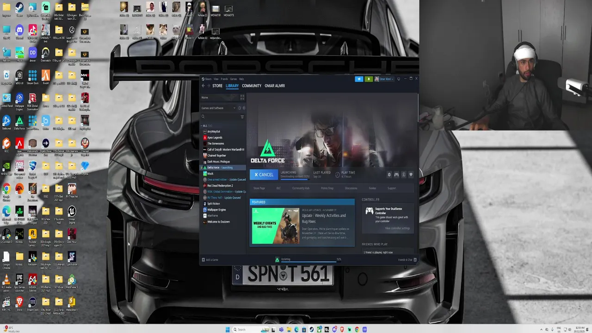The height and width of the screenshot is (333, 592).
Task: Open Overwatch shortcut on desktop
Action: pos(45,55)
